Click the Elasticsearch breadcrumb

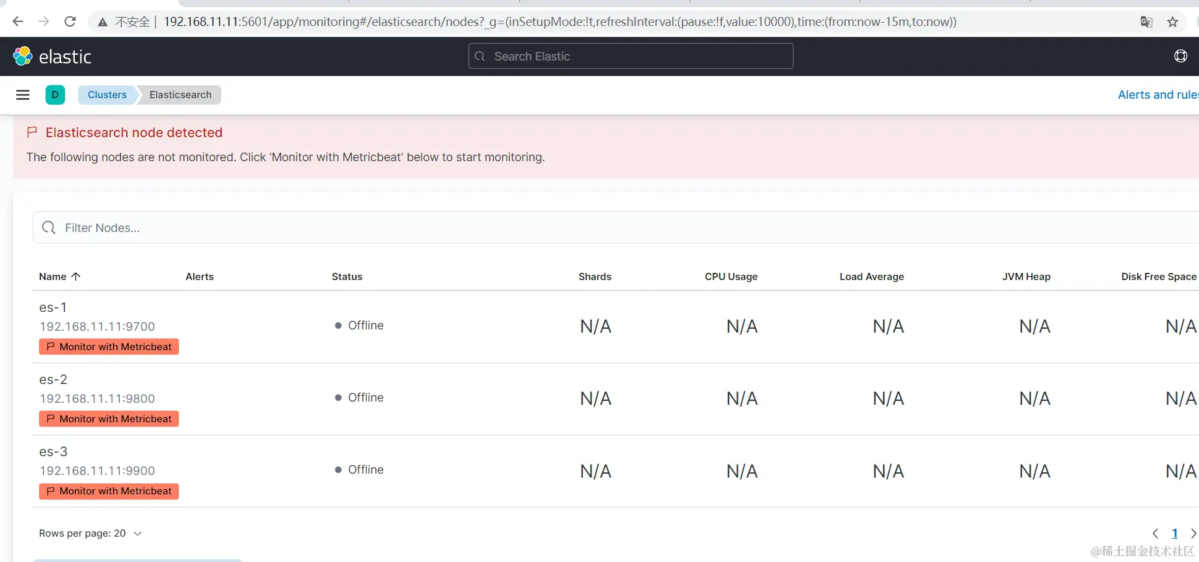[180, 95]
